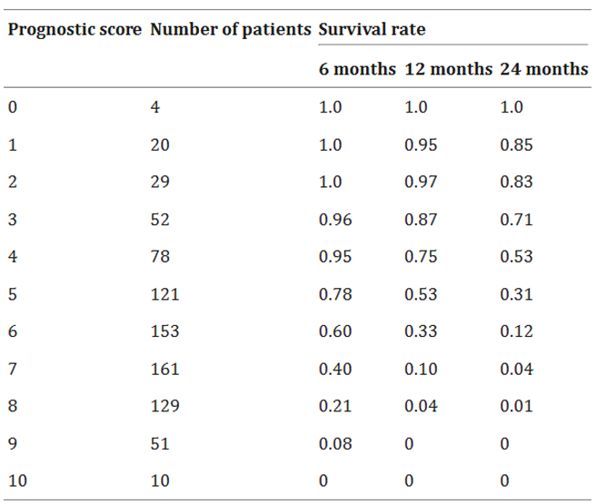Screen dimensions: 597x504
Task: Click the "24 months" subheader
Action: click(x=543, y=69)
